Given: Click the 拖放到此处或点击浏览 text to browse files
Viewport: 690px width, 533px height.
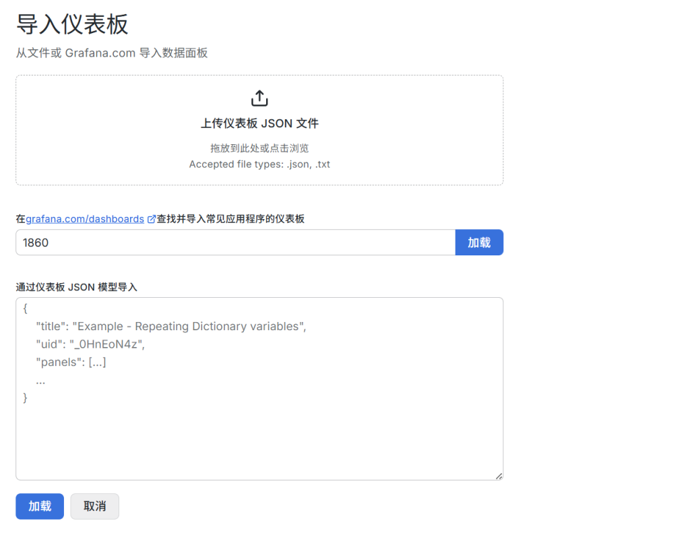Looking at the screenshot, I should [x=259, y=148].
